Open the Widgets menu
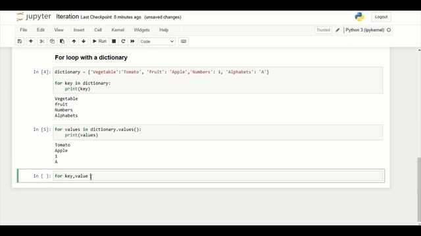This screenshot has width=421, height=236. [142, 30]
